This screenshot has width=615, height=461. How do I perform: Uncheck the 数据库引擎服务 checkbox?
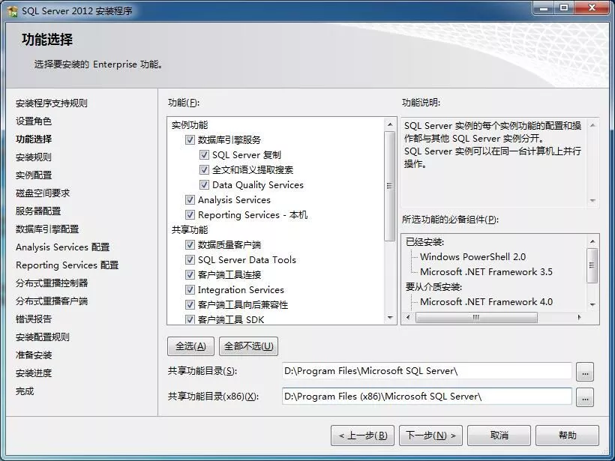click(x=190, y=140)
